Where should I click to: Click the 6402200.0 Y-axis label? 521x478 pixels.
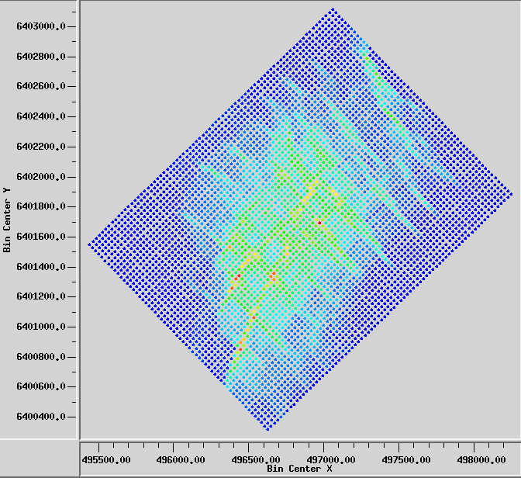coord(40,147)
